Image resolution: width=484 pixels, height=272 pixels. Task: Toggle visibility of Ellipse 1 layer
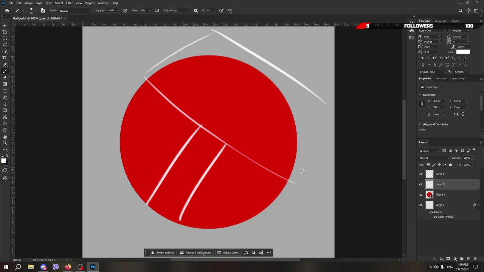pyautogui.click(x=421, y=195)
